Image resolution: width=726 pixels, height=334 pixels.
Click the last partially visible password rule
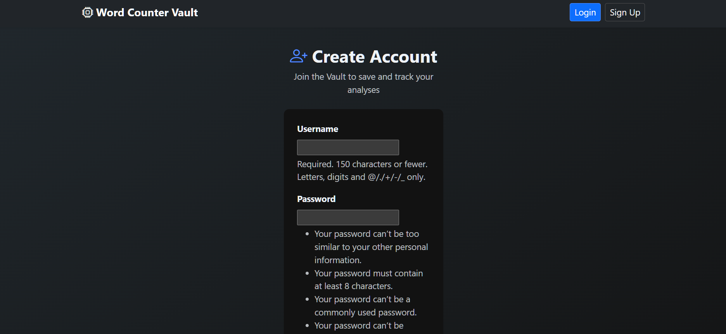click(359, 325)
